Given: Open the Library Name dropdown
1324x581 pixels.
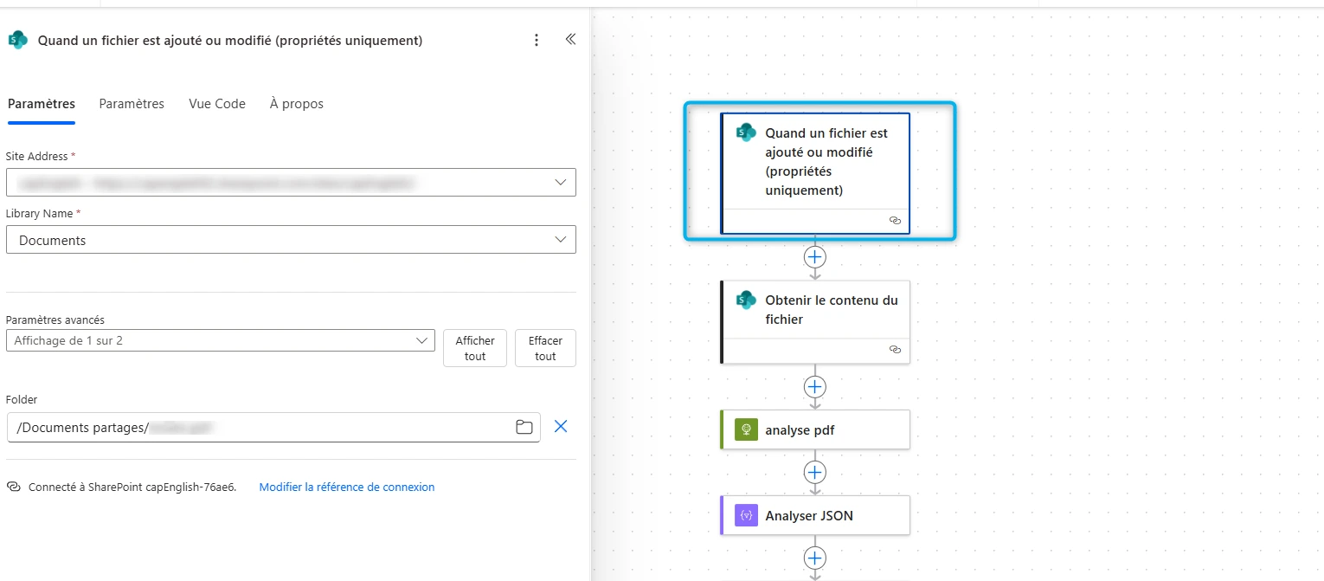Looking at the screenshot, I should 291,240.
